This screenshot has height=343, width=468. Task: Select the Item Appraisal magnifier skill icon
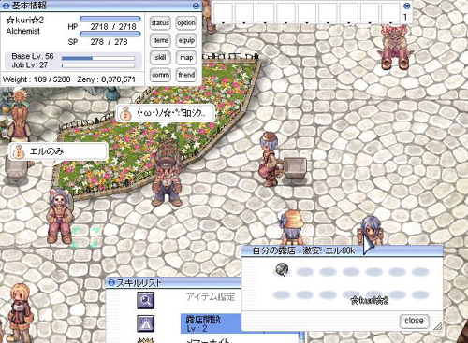[146, 300]
